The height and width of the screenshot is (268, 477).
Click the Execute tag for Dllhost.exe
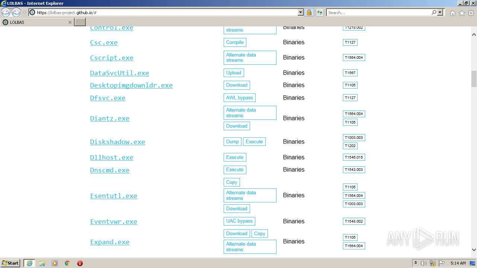click(235, 157)
